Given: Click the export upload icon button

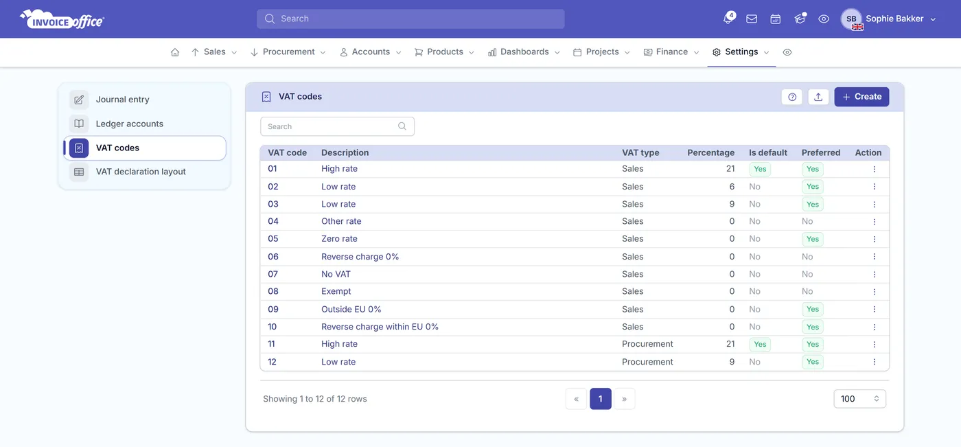Looking at the screenshot, I should pyautogui.click(x=818, y=97).
